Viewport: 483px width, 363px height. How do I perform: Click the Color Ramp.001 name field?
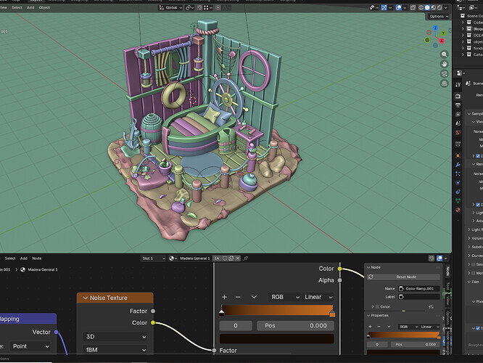click(x=419, y=289)
